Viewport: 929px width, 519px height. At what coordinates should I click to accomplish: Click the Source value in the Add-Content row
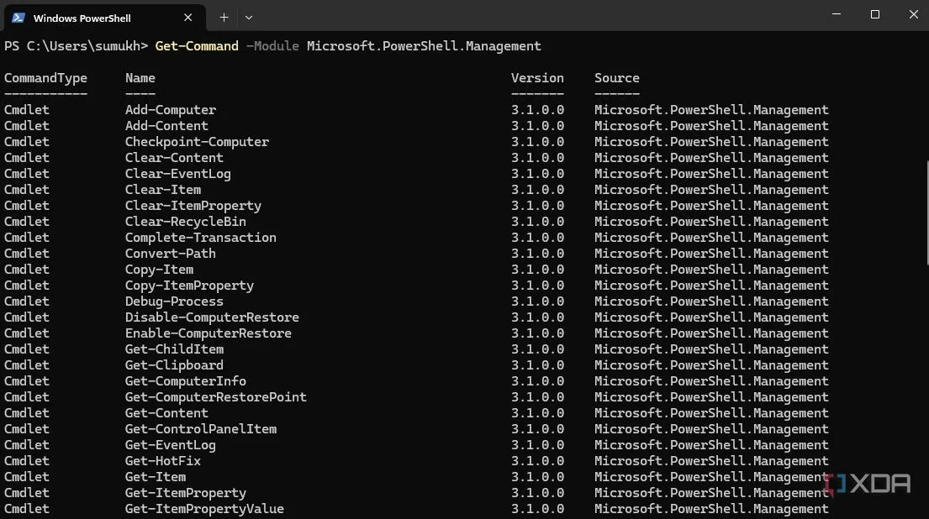point(711,126)
